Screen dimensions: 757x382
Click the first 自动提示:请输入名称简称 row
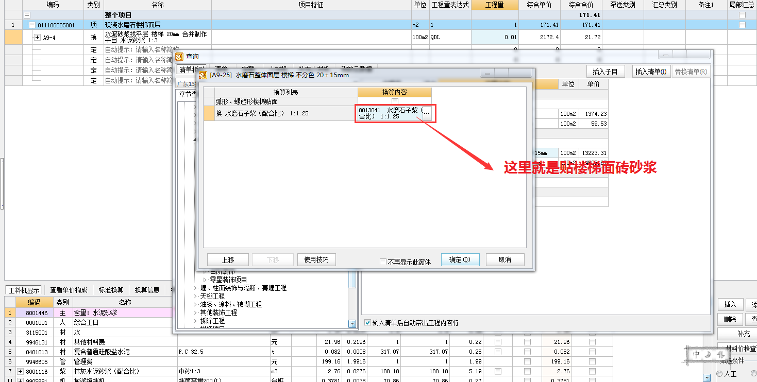coord(157,50)
